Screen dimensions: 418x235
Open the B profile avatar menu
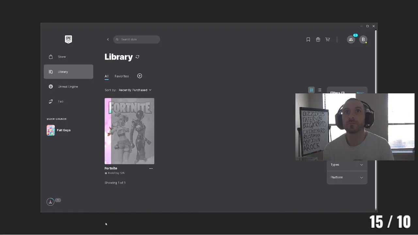363,39
